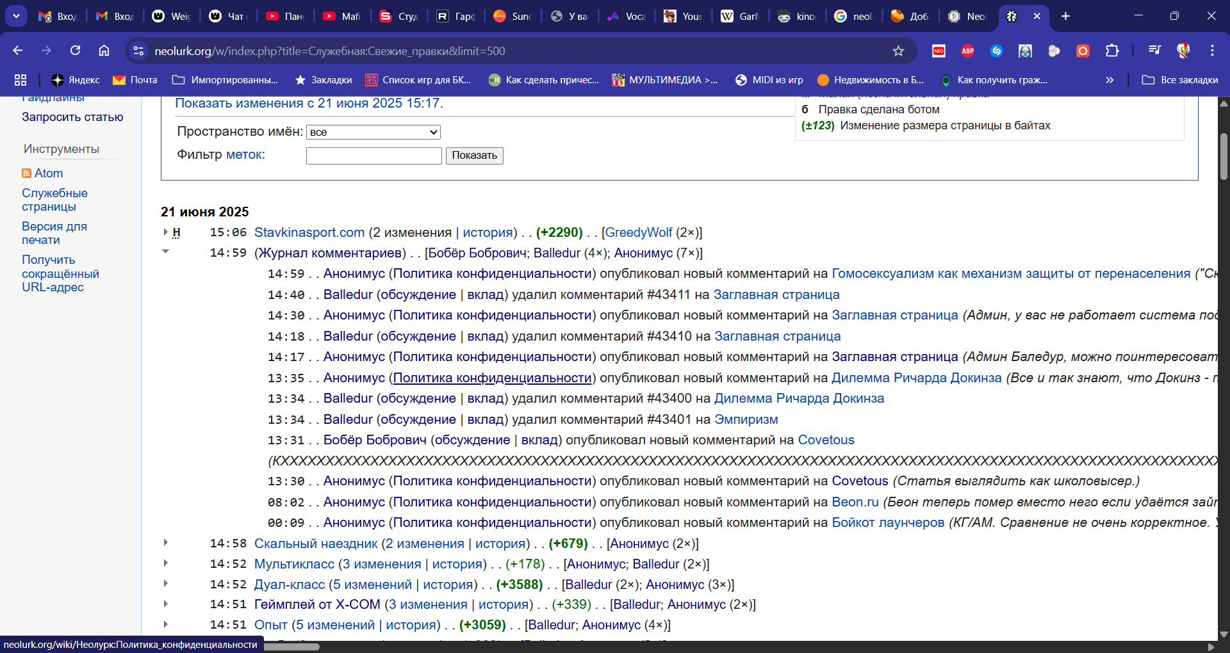
Task: Switch to the Mafi YouTube tab
Action: coord(341,16)
